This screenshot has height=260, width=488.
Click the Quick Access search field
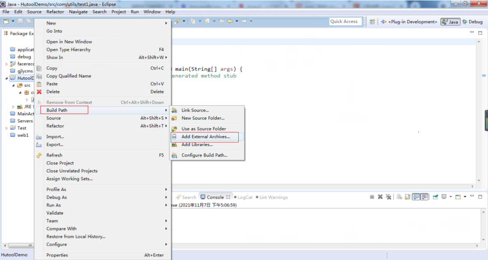(x=345, y=21)
